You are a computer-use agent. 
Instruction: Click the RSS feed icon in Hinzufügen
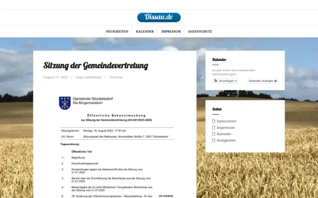click(x=216, y=81)
